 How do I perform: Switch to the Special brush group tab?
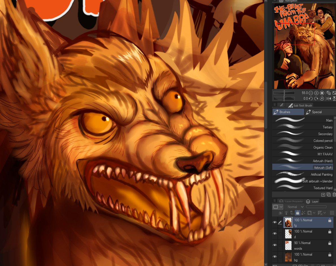317,112
